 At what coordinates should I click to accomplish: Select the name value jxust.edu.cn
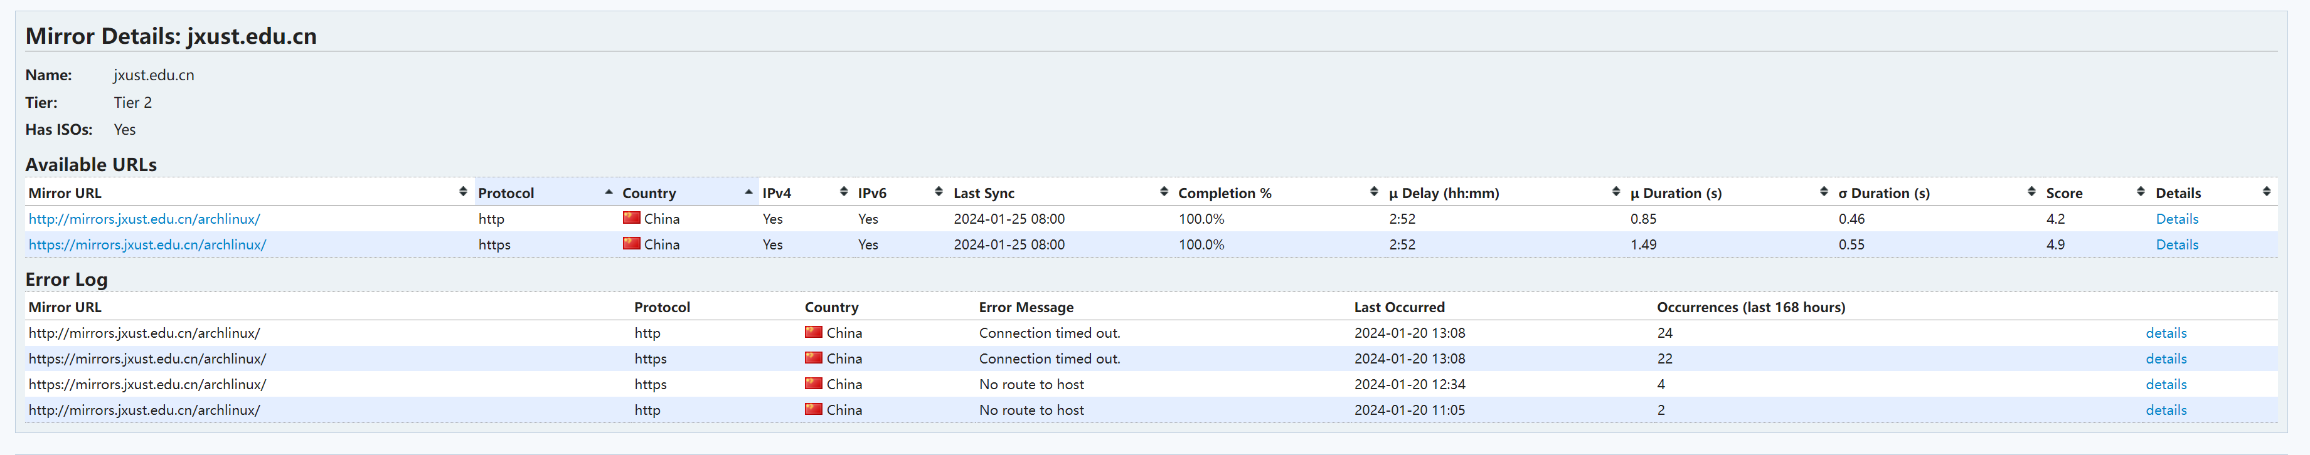click(x=154, y=75)
